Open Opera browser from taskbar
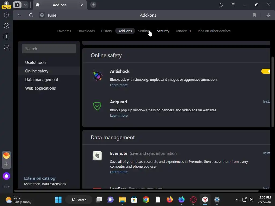This screenshot has width=275, height=206. tap(193, 200)
